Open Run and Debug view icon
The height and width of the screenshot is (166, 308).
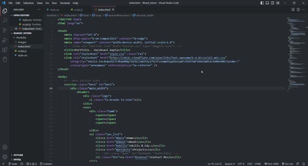click(x=5, y=40)
